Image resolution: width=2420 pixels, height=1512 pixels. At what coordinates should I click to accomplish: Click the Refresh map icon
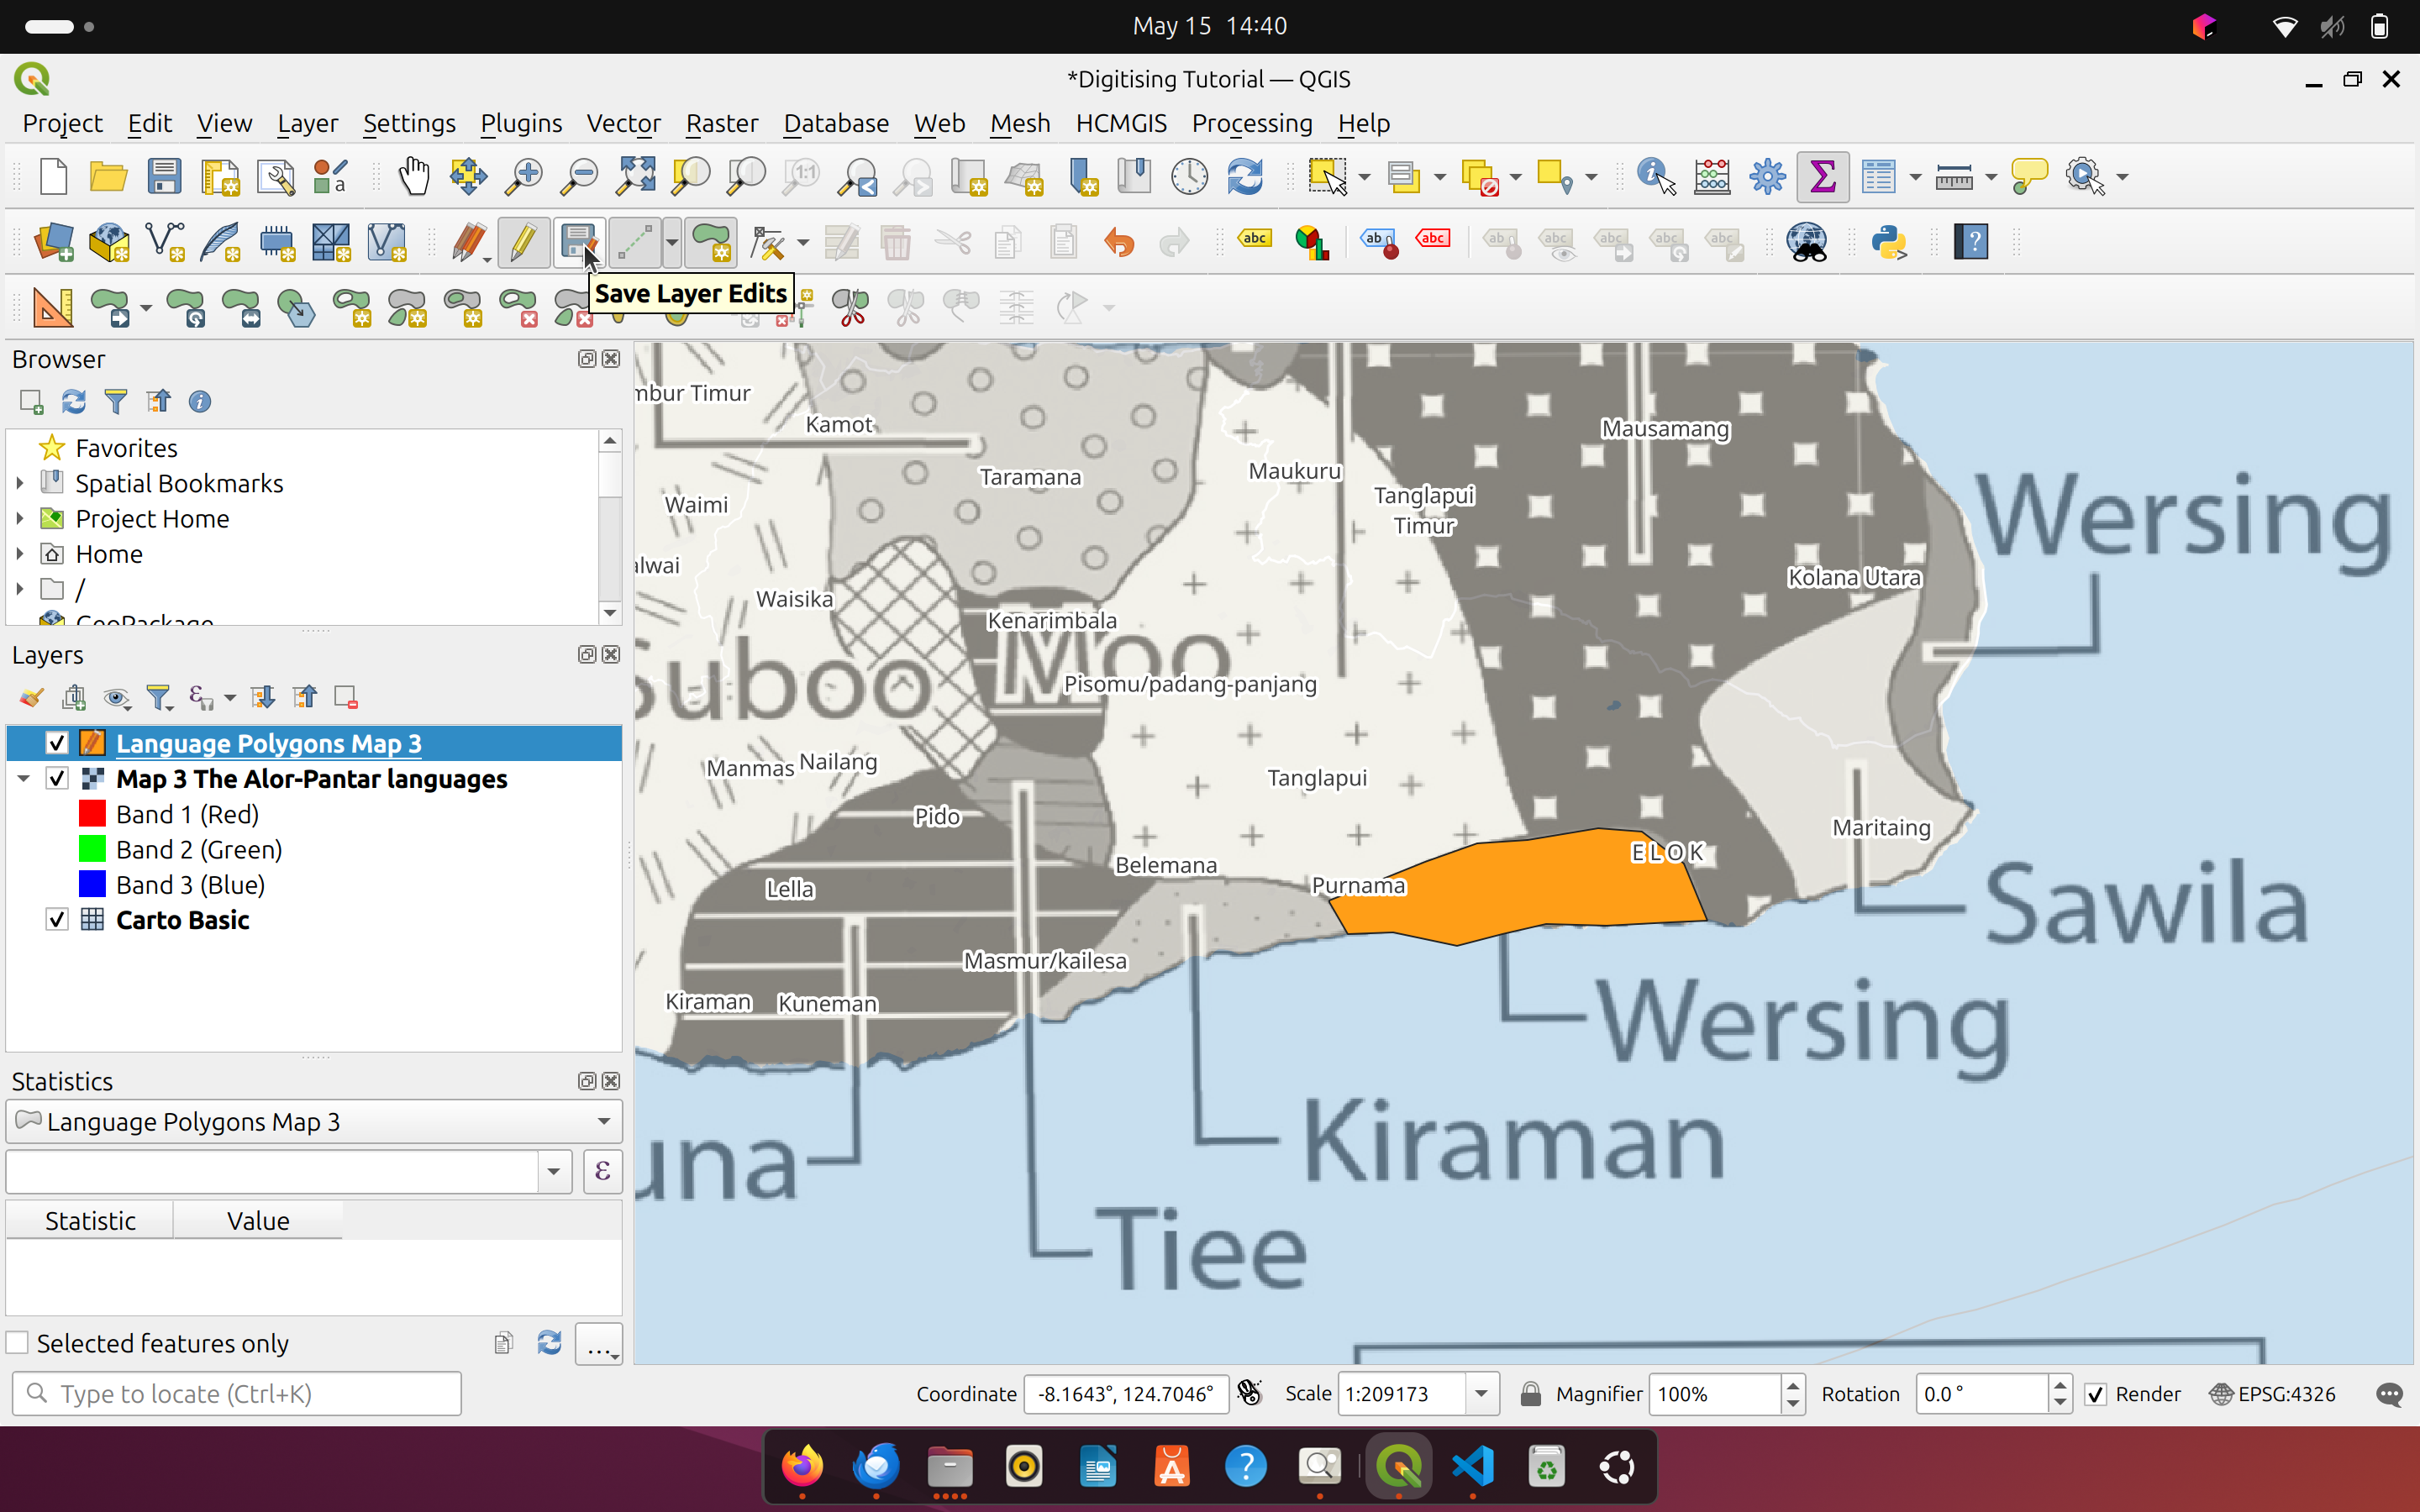[x=1245, y=177]
